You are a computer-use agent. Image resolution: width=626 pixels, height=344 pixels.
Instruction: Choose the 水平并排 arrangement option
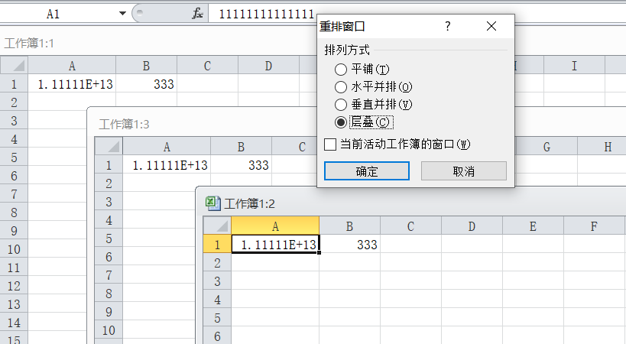click(x=341, y=87)
